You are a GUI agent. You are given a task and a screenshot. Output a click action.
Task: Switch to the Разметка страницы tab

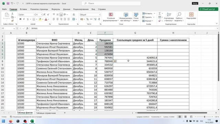coord(39,9)
